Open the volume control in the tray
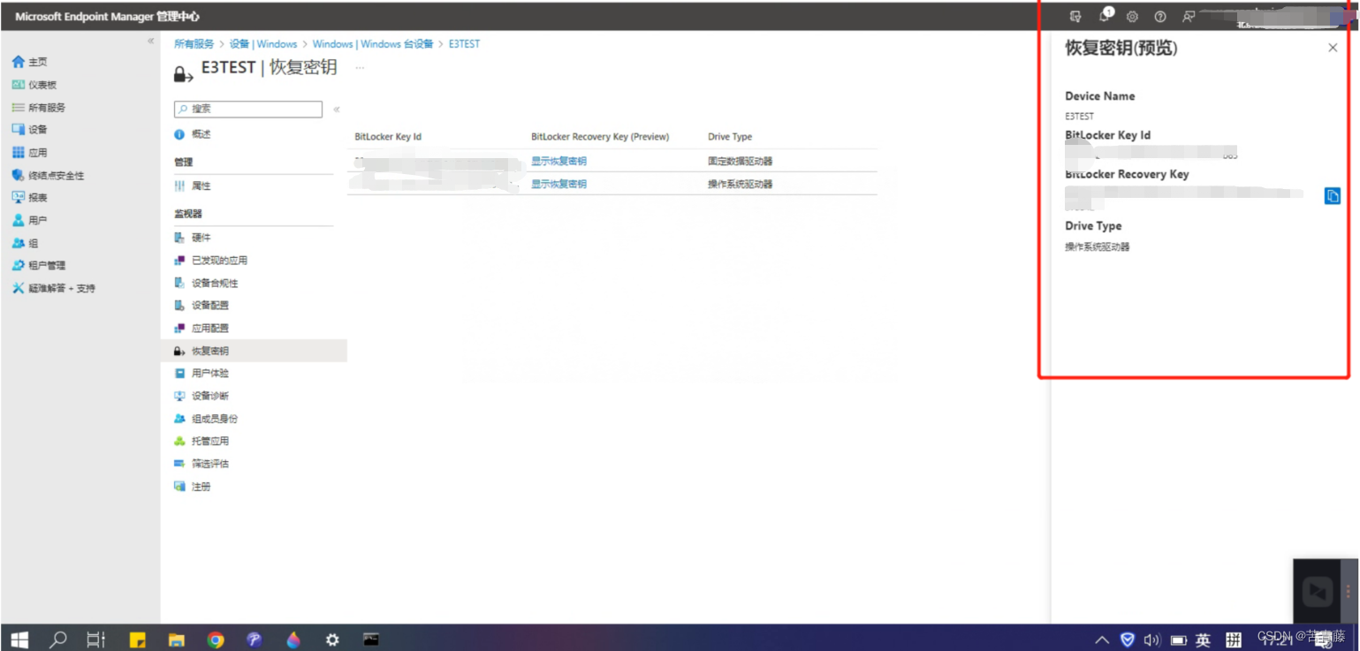The height and width of the screenshot is (651, 1360). click(x=1151, y=640)
